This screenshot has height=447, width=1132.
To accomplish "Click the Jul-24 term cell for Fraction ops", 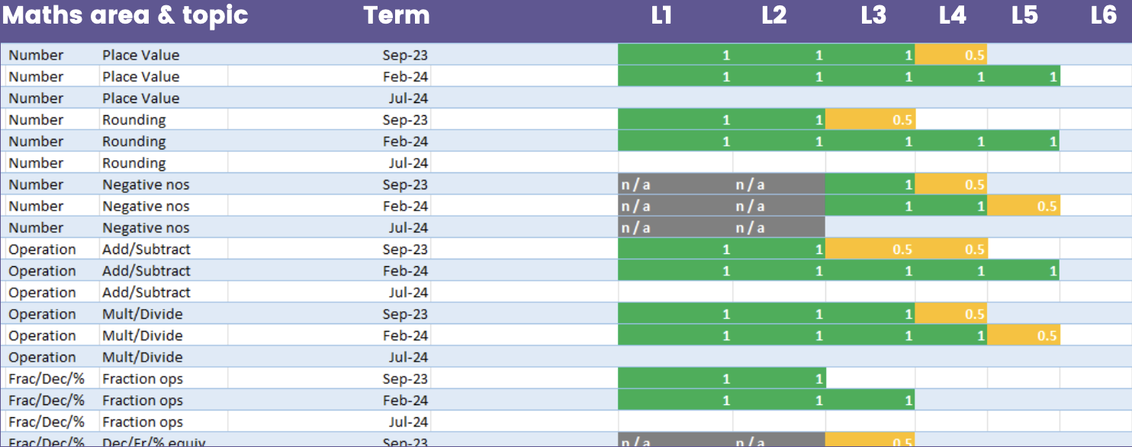I will 409,422.
